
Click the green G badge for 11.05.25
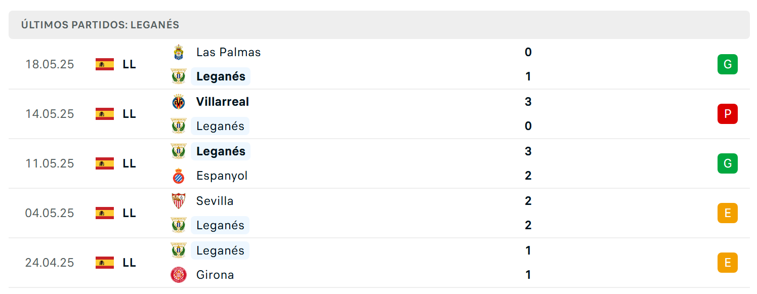[x=728, y=163]
